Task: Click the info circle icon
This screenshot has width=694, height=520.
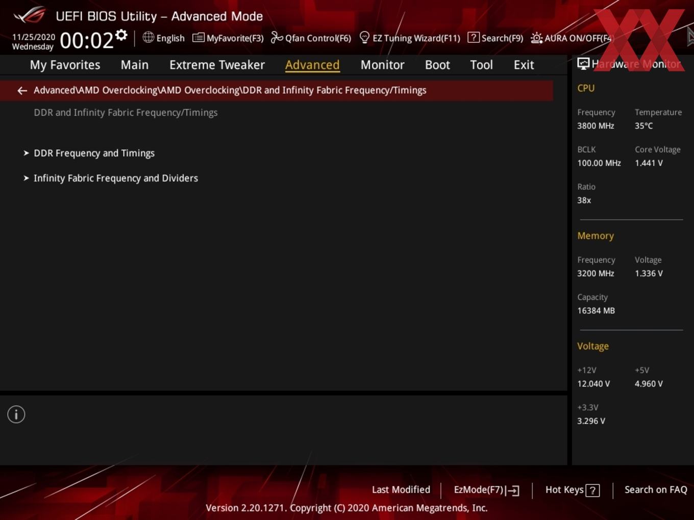Action: (x=16, y=414)
